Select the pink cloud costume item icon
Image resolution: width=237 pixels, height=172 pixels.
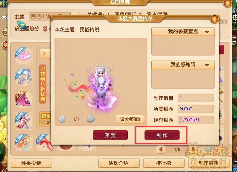[x=24, y=56]
